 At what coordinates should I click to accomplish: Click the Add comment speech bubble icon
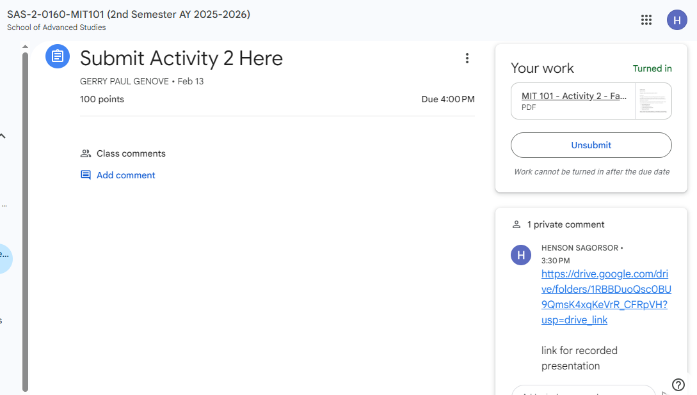[x=85, y=175]
